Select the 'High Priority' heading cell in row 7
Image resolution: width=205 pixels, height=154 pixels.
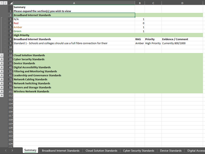coord(74,35)
